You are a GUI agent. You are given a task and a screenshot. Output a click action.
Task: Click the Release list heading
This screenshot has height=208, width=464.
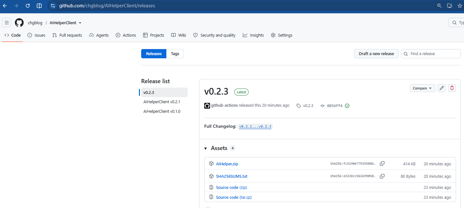[156, 81]
